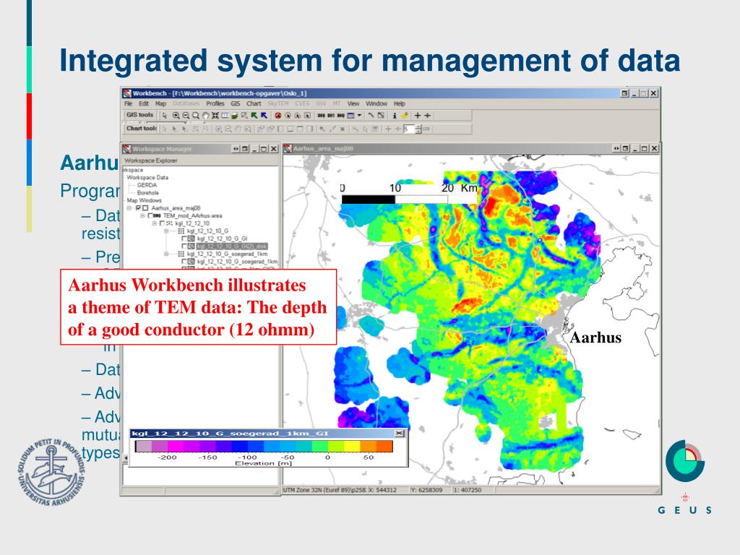Screen dimensions: 740x555
Task: Check the TEM_mod_AArhus-area checkbox
Action: 150,215
